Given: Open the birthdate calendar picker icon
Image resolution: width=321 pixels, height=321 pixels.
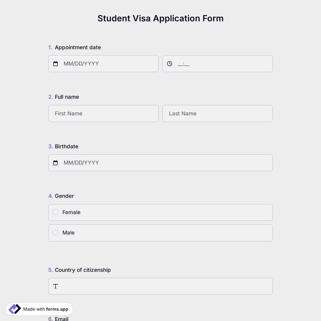Looking at the screenshot, I should (x=55, y=162).
